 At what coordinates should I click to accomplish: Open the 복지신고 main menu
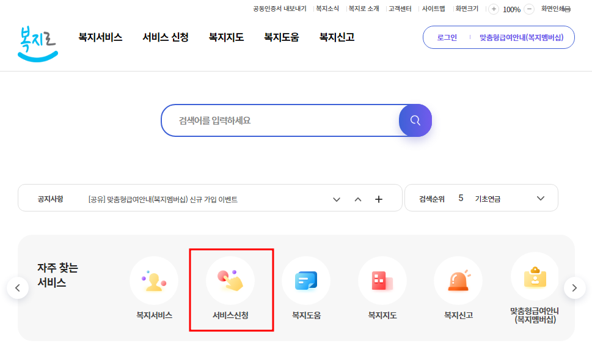coord(337,37)
